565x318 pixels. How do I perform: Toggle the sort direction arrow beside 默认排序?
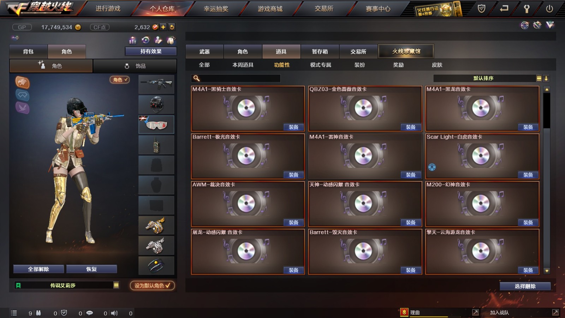click(x=546, y=78)
